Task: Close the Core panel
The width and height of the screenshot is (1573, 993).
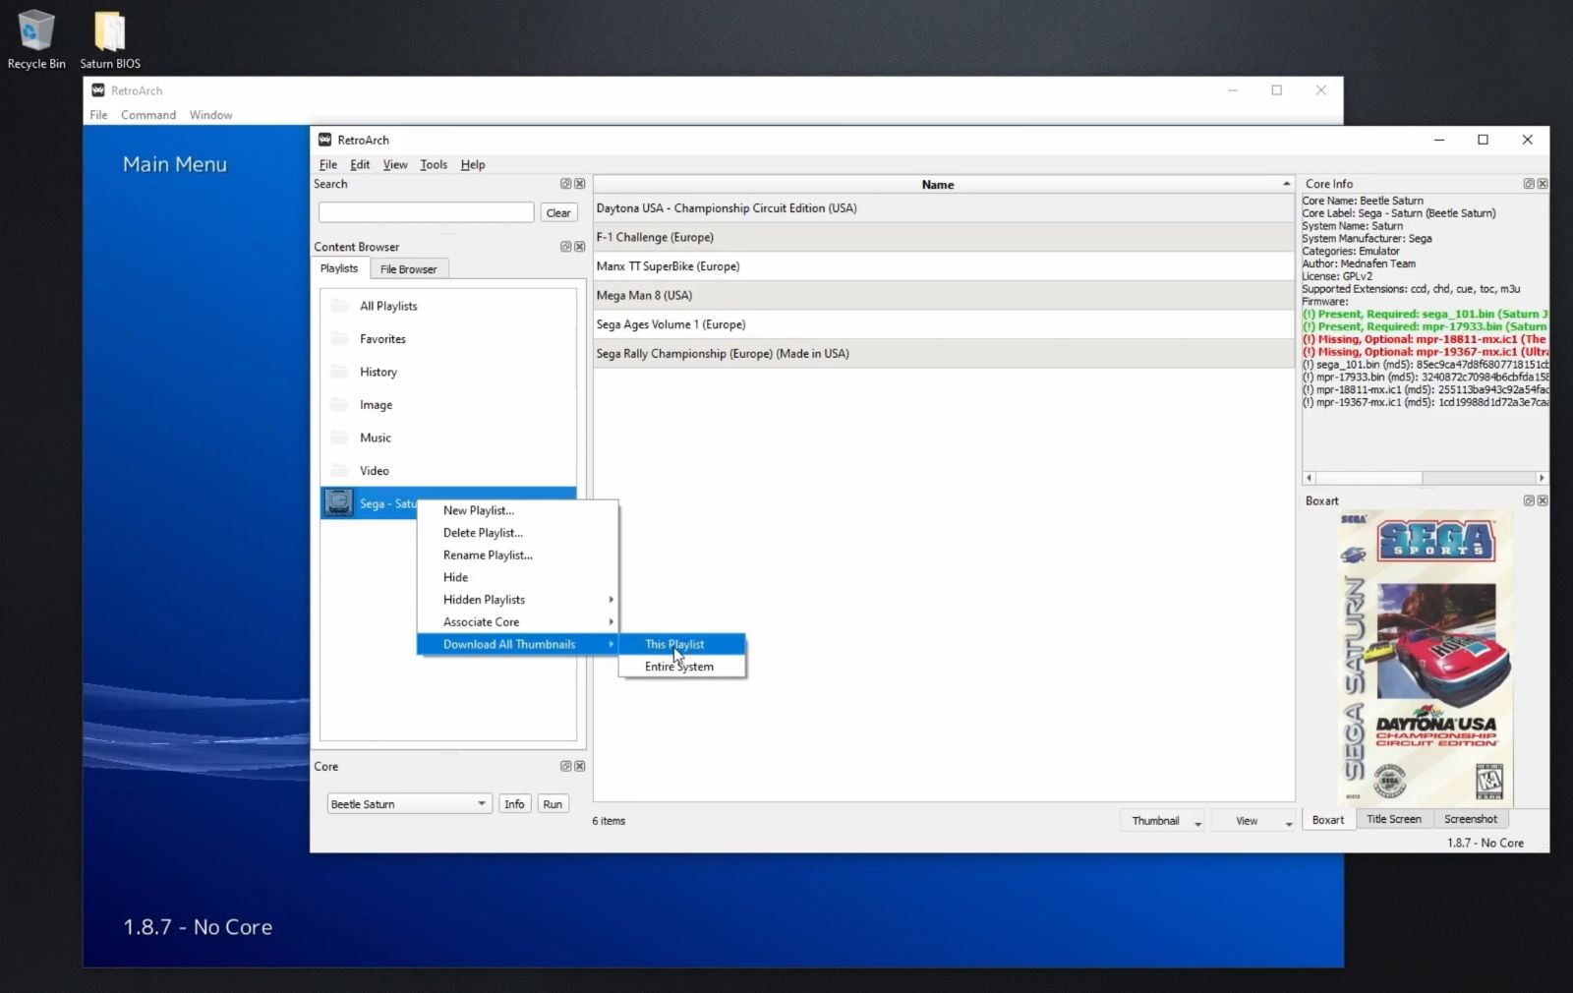Action: 580,766
